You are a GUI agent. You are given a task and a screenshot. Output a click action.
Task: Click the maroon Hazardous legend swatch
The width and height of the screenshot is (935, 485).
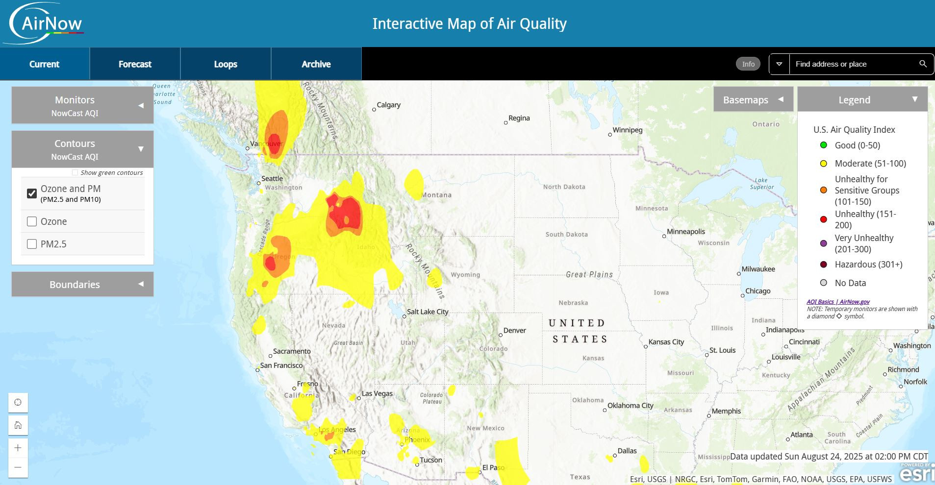[824, 265]
